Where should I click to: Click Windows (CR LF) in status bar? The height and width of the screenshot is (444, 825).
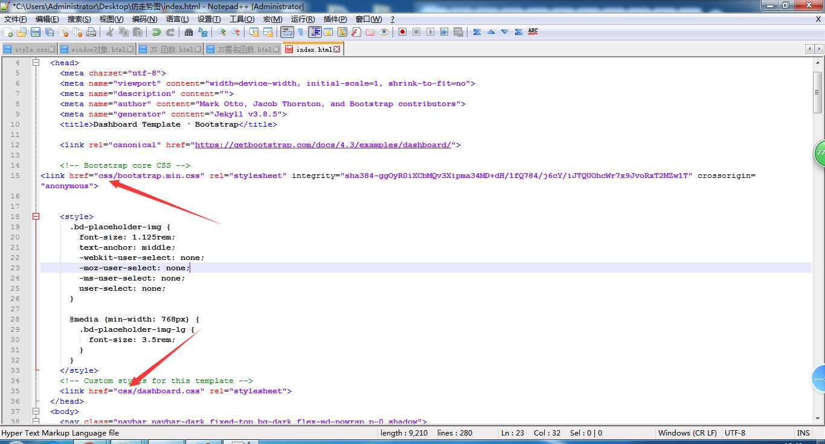tap(687, 433)
